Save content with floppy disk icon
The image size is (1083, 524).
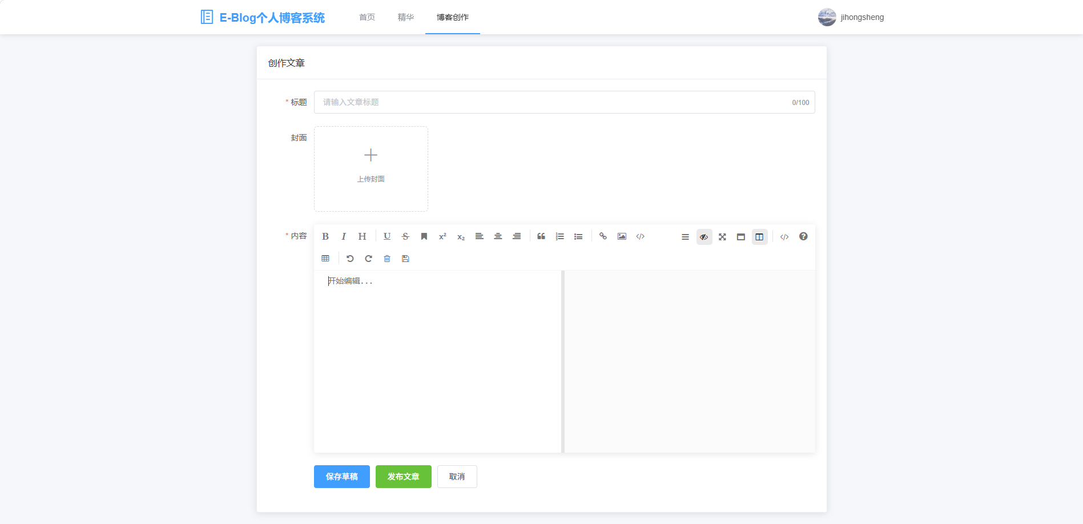405,259
